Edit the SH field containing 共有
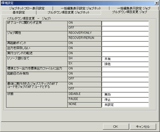The image size is (160, 132). [x=125, y=59]
